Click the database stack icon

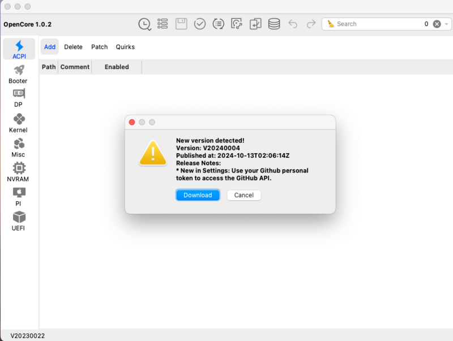click(274, 24)
